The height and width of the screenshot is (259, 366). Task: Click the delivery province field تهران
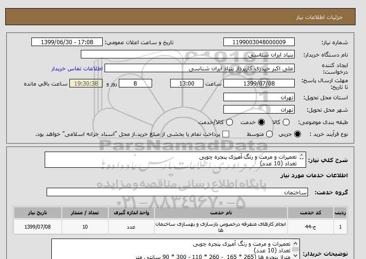click(259, 97)
